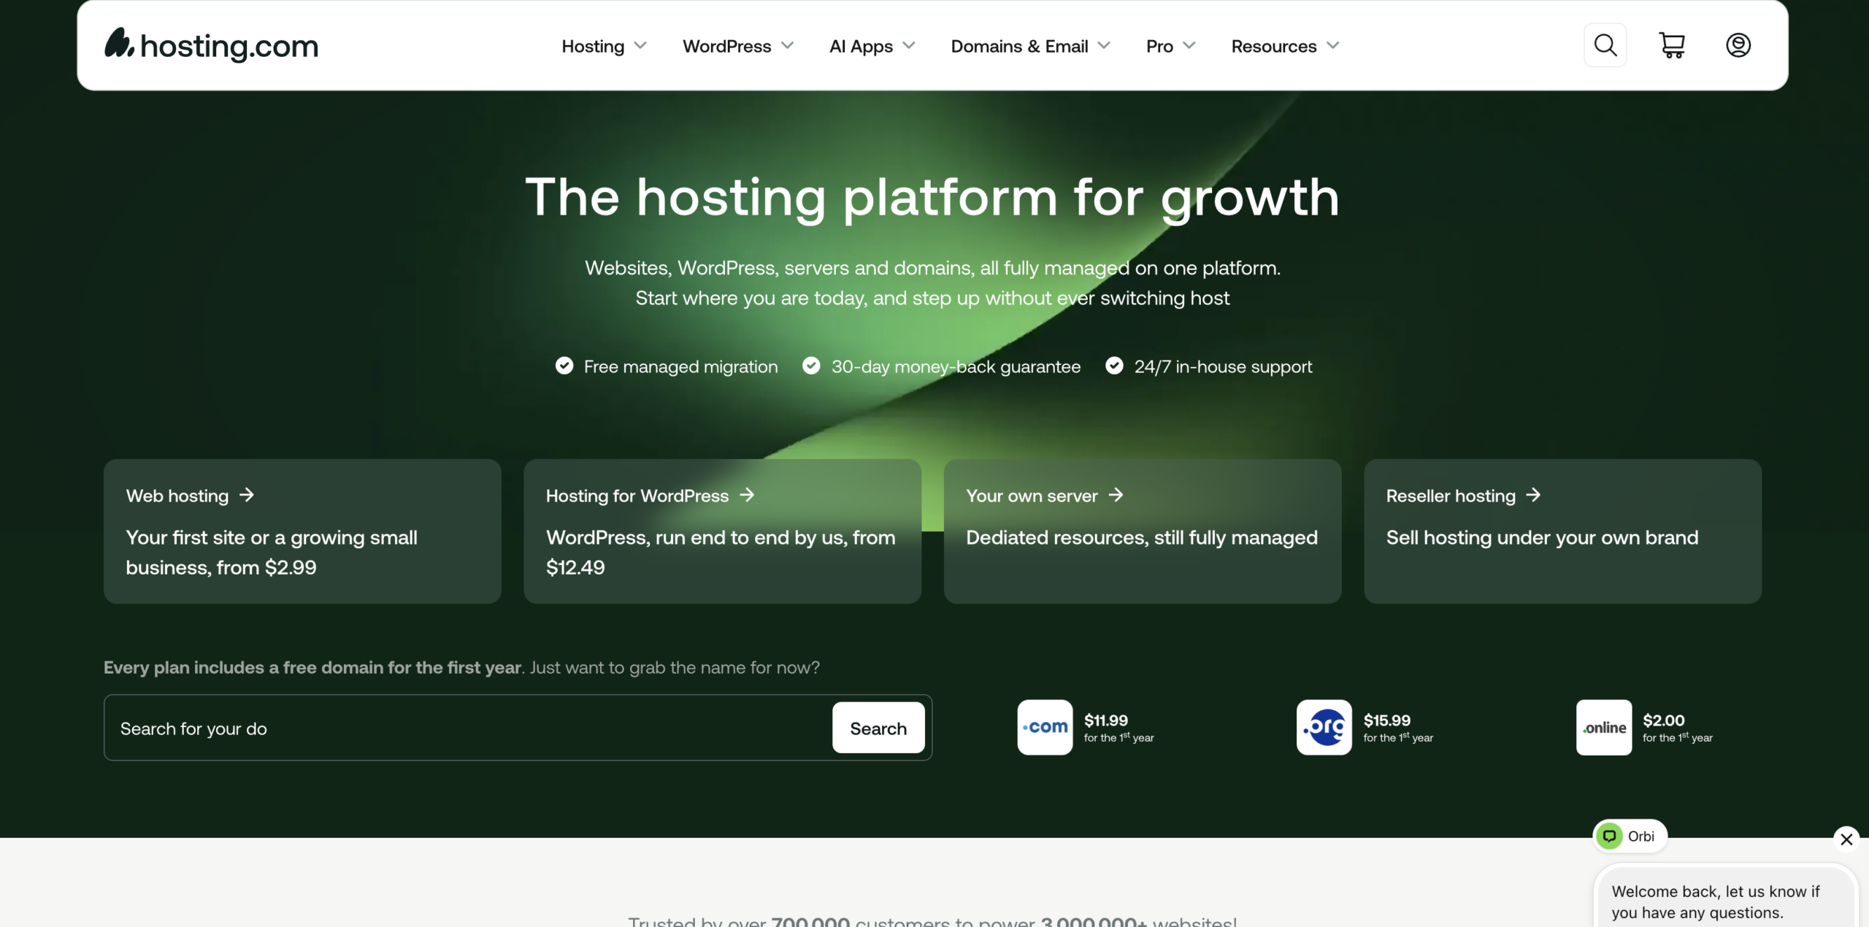Click the user account profile icon
Viewport: 1869px width, 927px height.
click(x=1738, y=45)
